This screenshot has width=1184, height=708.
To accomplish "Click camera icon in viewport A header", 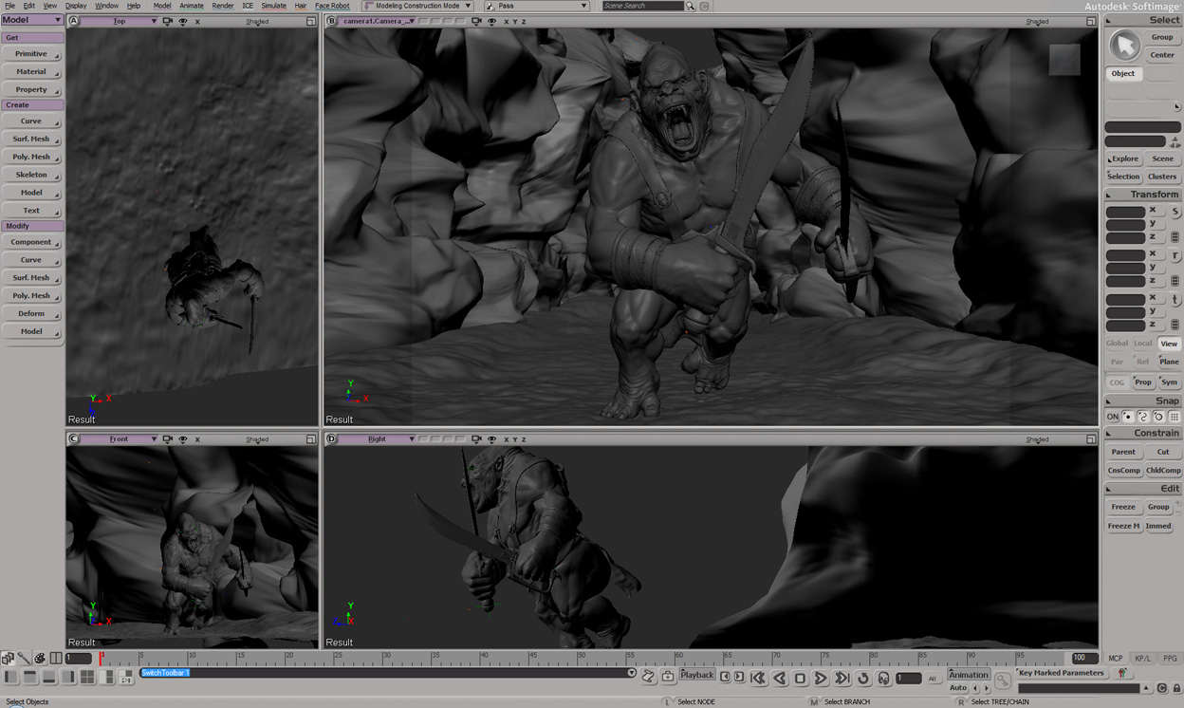I will (168, 21).
